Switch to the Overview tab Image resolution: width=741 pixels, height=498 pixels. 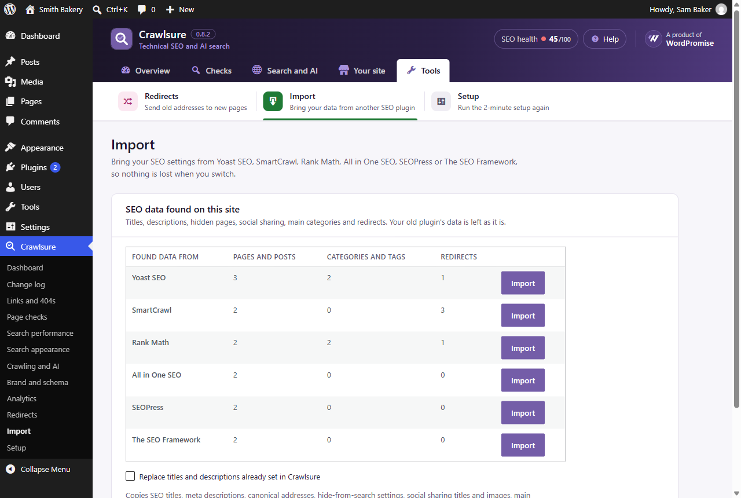(145, 71)
